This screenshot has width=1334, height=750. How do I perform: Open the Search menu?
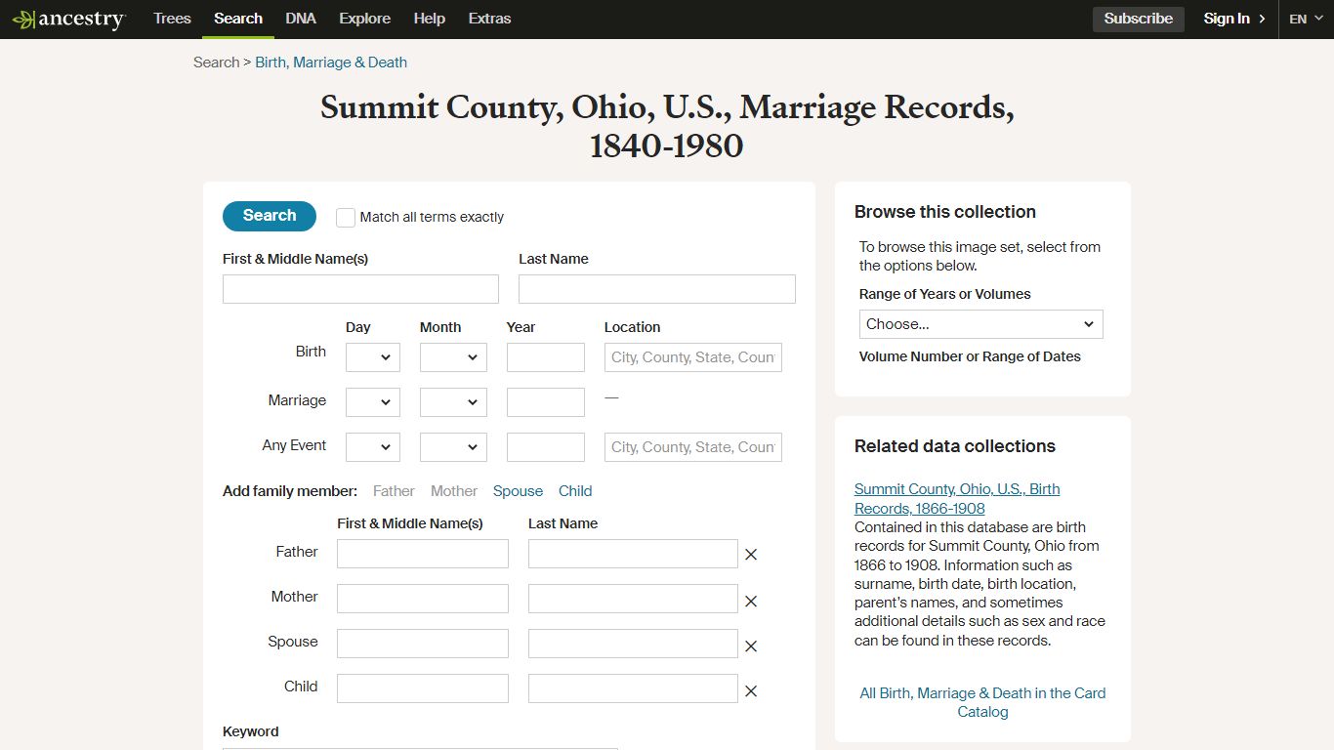238,19
